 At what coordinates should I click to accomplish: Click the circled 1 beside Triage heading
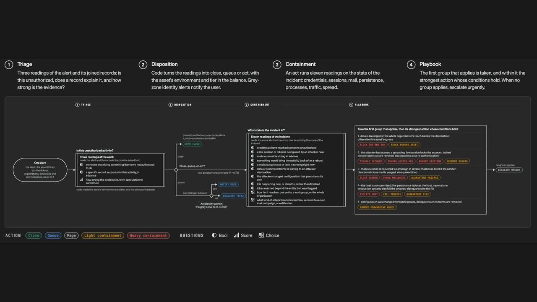(9, 65)
